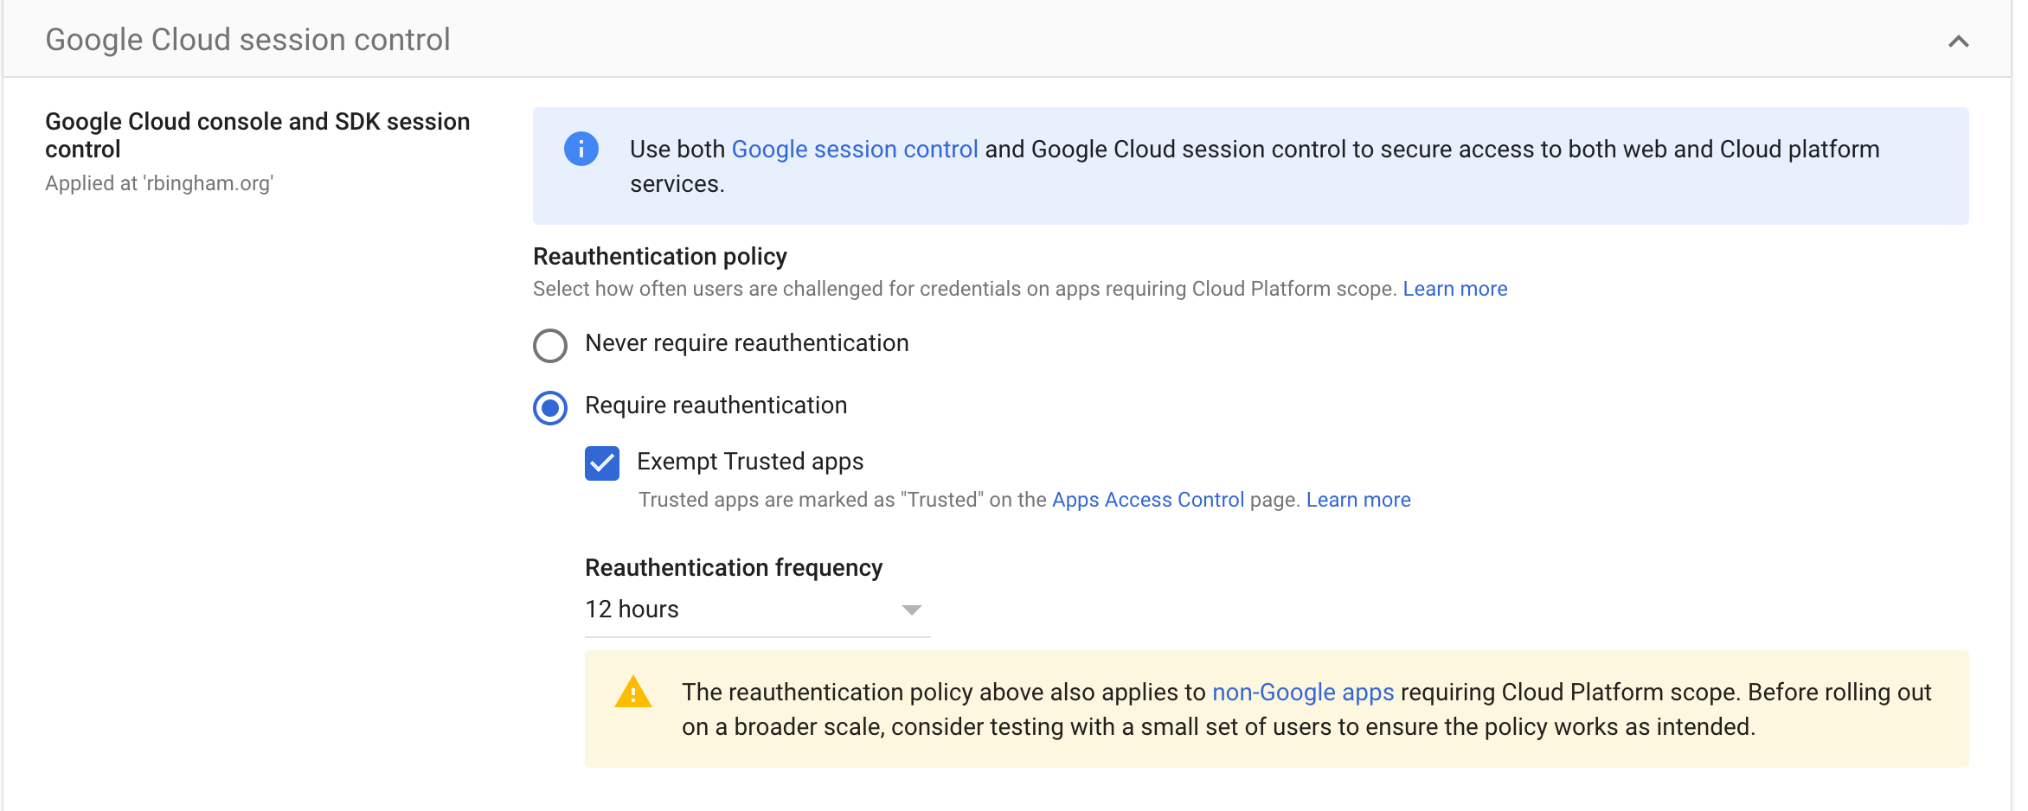2028x811 pixels.
Task: Open Learn more about reauthentication policy
Action: [x=1455, y=288]
